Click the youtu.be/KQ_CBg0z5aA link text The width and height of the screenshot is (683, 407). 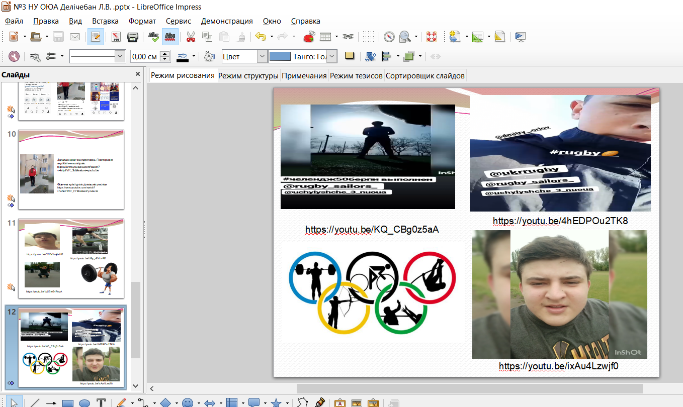point(372,230)
